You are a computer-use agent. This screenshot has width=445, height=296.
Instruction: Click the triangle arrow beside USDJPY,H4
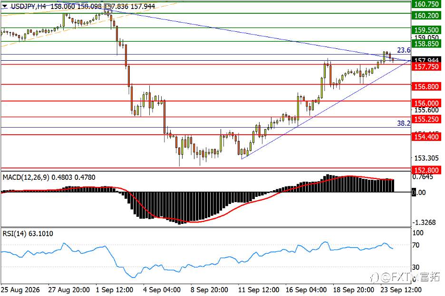coord(5,6)
